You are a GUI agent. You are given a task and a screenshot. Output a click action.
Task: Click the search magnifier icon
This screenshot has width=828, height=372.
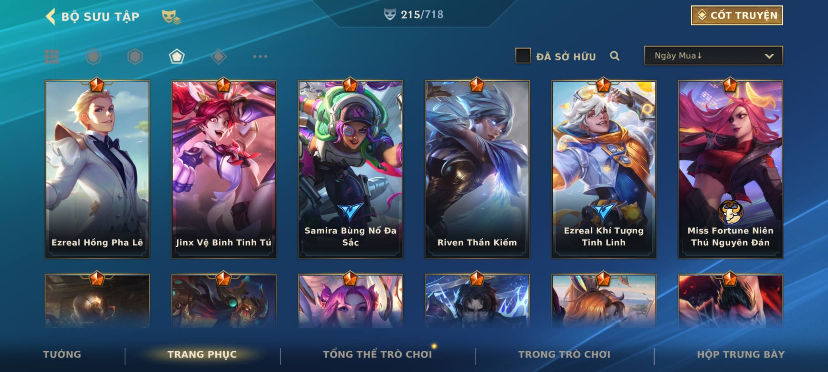point(614,56)
